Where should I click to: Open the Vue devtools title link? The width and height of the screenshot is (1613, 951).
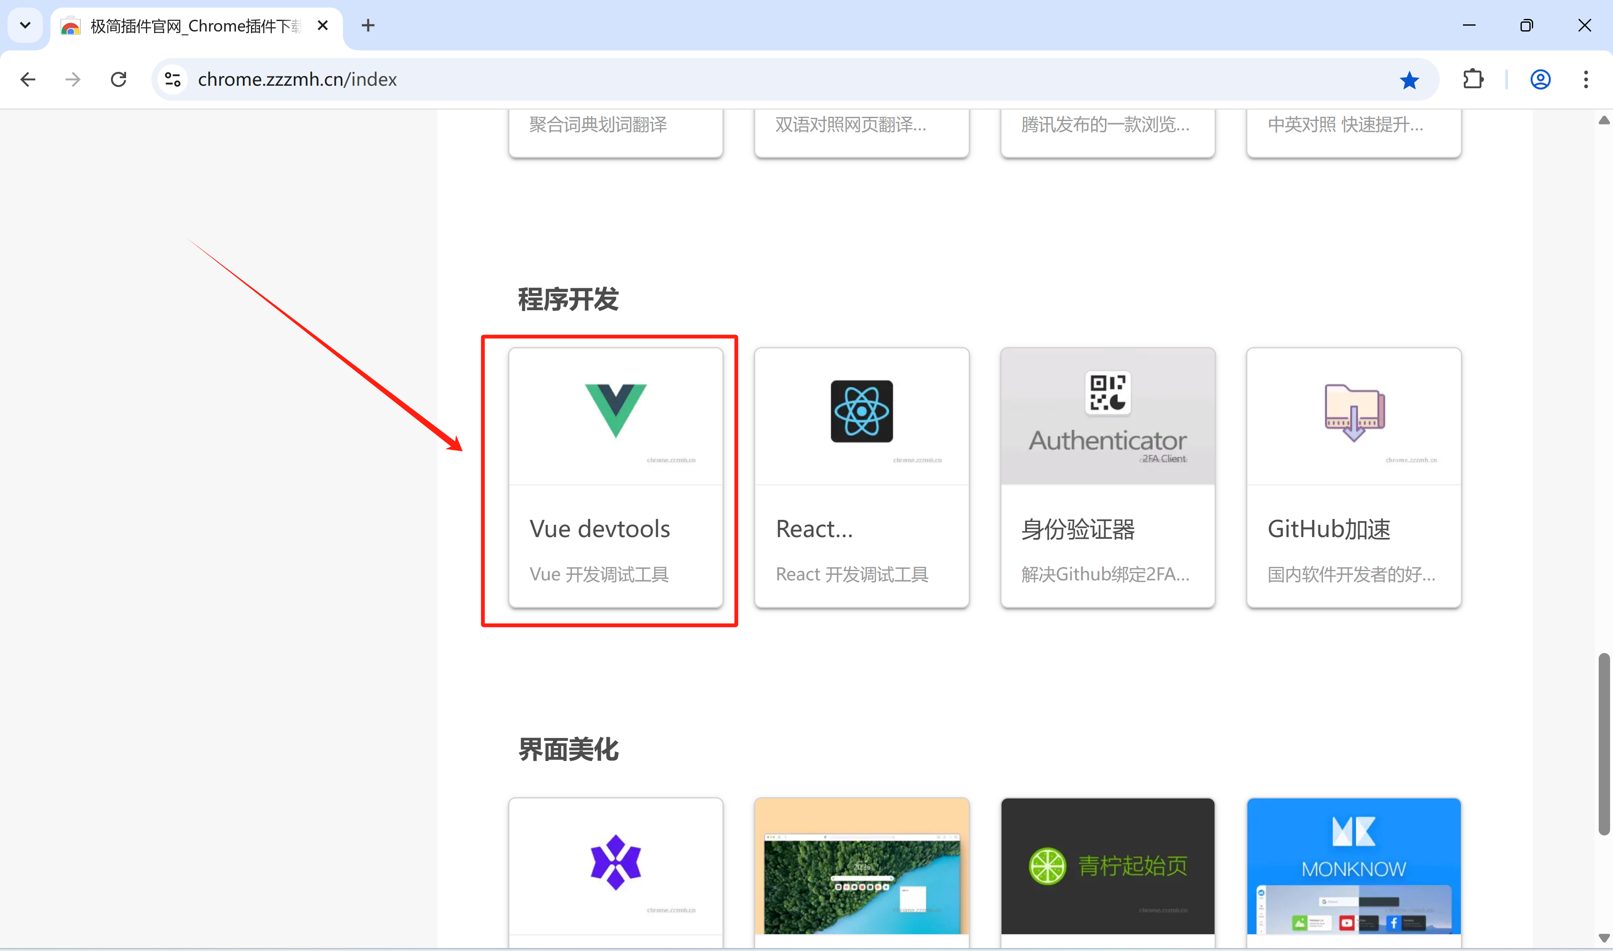click(x=599, y=529)
